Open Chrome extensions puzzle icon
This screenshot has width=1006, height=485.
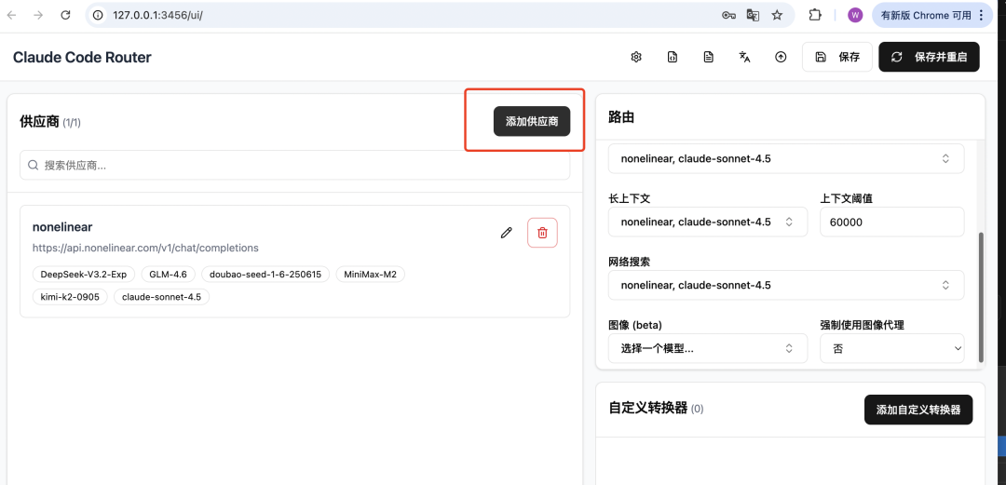(x=815, y=15)
